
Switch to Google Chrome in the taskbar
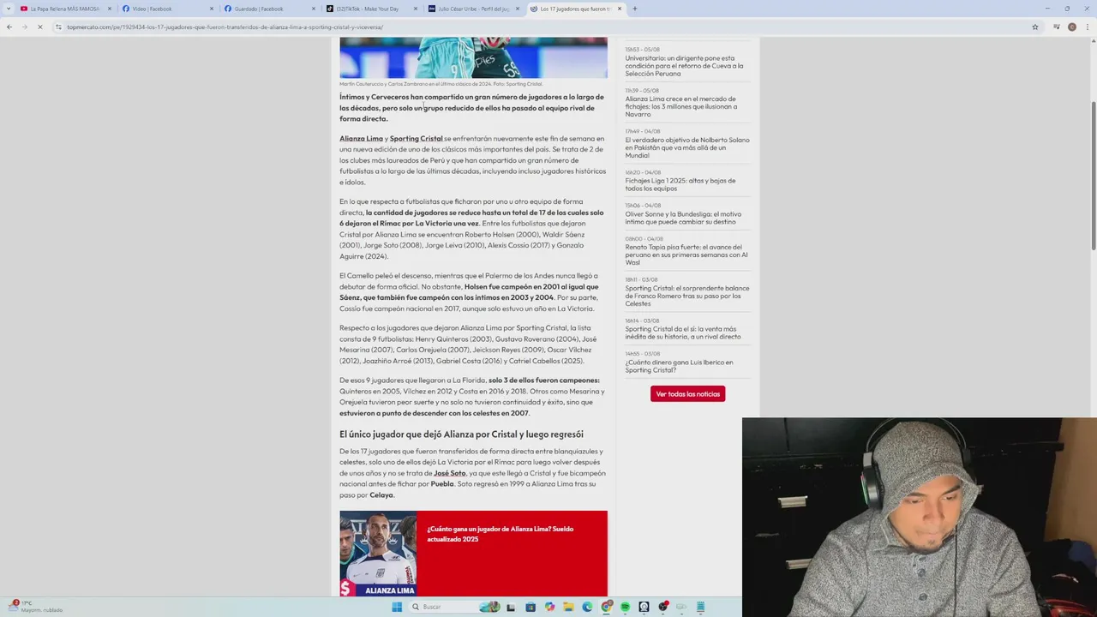click(x=607, y=607)
